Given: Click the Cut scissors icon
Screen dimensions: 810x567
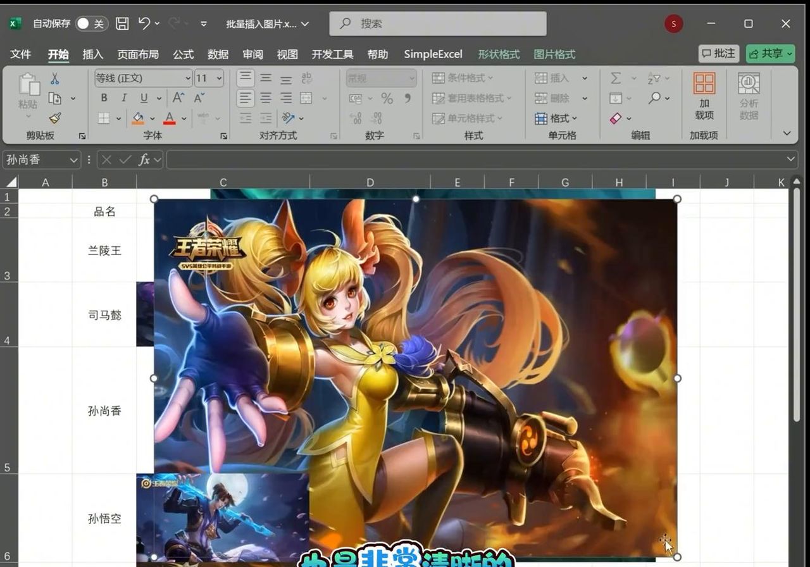Looking at the screenshot, I should [x=55, y=78].
